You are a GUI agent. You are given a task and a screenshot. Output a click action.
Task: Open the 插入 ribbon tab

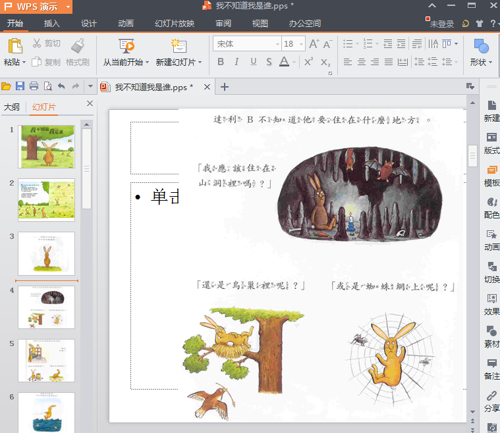52,24
